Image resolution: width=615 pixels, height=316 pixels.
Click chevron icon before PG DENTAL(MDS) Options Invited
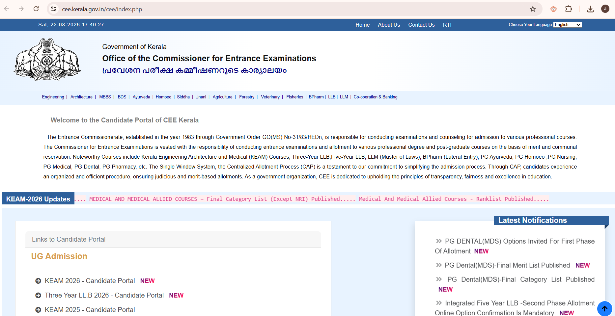click(x=439, y=241)
